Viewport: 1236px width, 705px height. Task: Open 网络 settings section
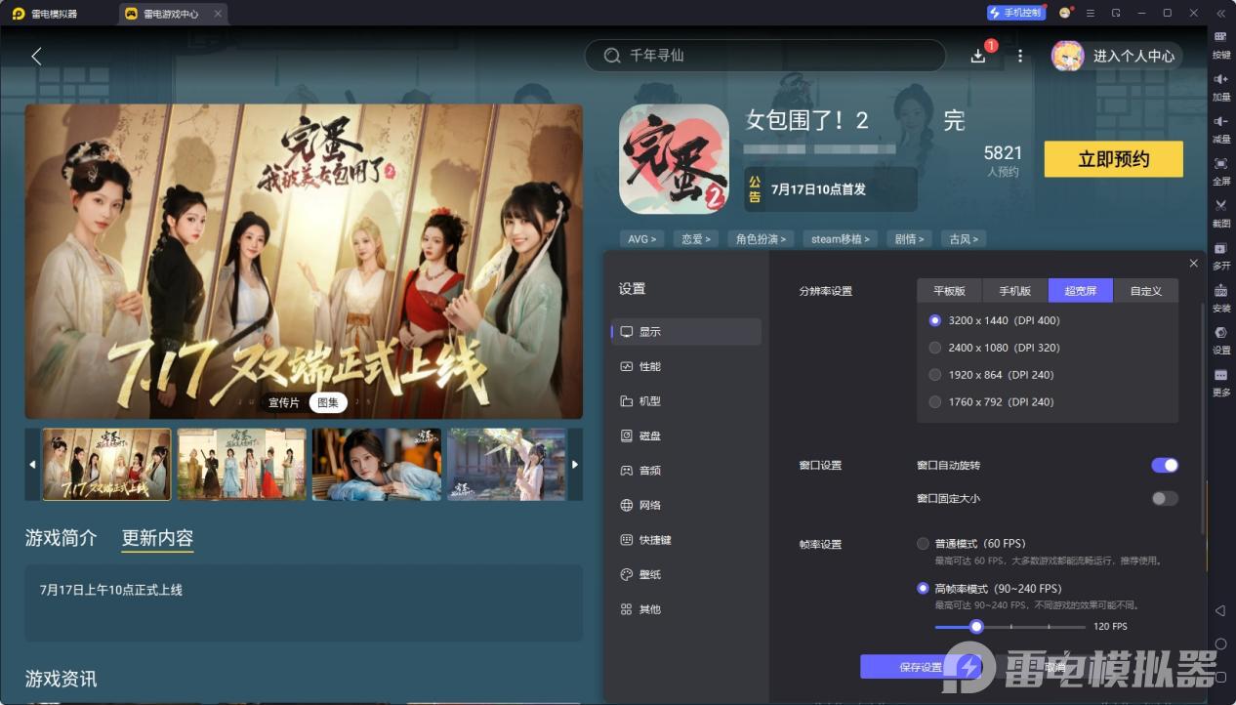tap(686, 505)
